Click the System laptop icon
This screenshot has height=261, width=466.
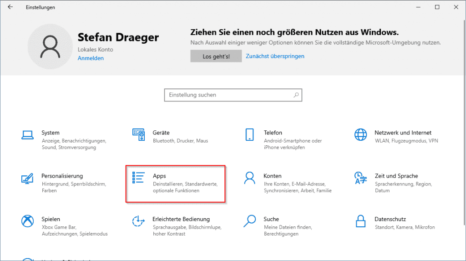click(x=28, y=135)
